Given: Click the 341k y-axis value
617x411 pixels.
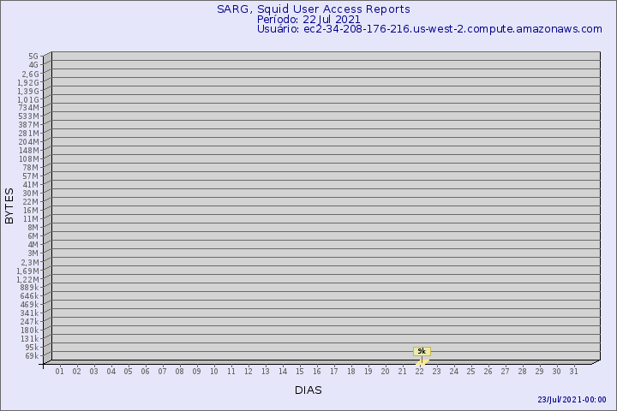Looking at the screenshot, I should 29,313.
